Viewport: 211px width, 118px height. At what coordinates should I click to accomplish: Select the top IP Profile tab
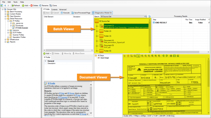46,9
